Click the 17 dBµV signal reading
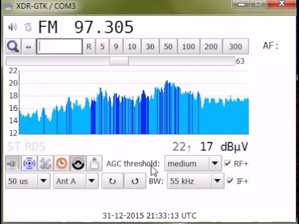 tap(224, 147)
